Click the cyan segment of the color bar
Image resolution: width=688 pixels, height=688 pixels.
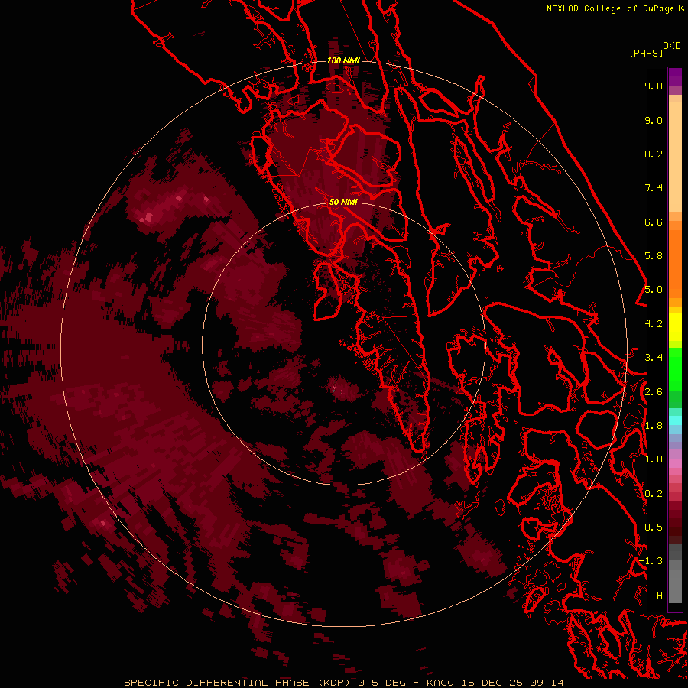click(x=675, y=420)
